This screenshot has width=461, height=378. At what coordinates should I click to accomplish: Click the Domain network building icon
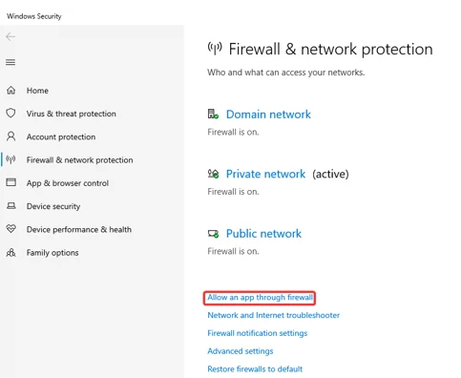tap(213, 114)
